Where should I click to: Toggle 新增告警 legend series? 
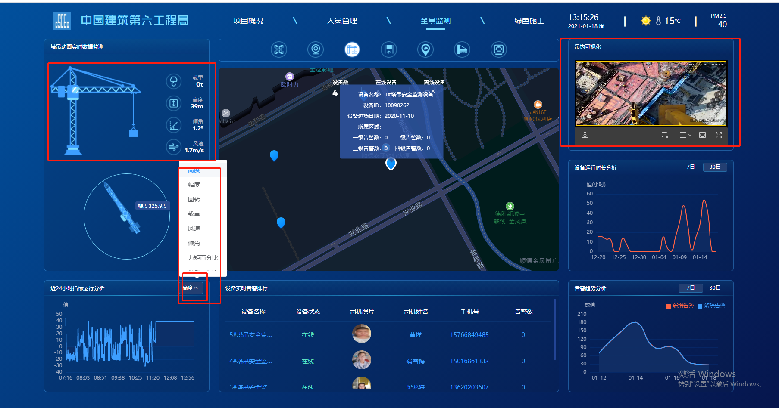[680, 306]
